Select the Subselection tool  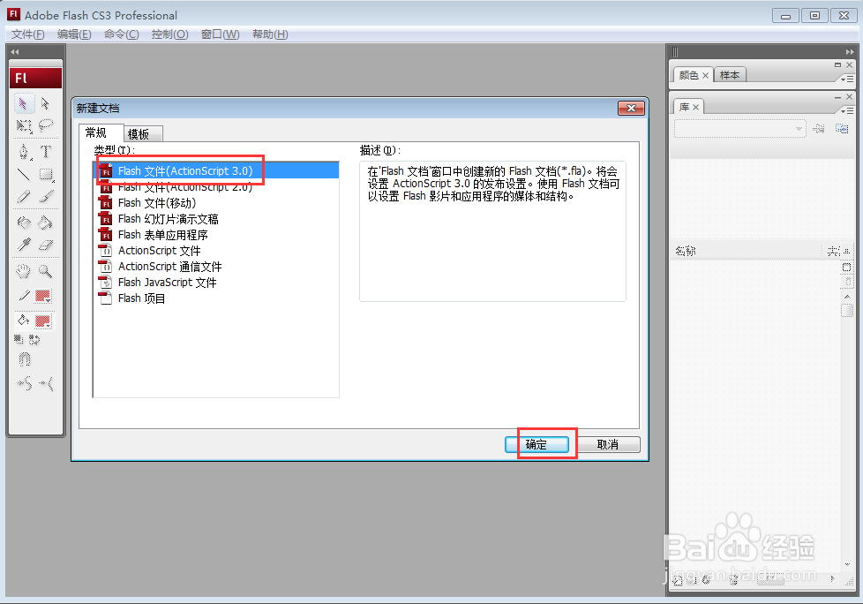tap(46, 103)
